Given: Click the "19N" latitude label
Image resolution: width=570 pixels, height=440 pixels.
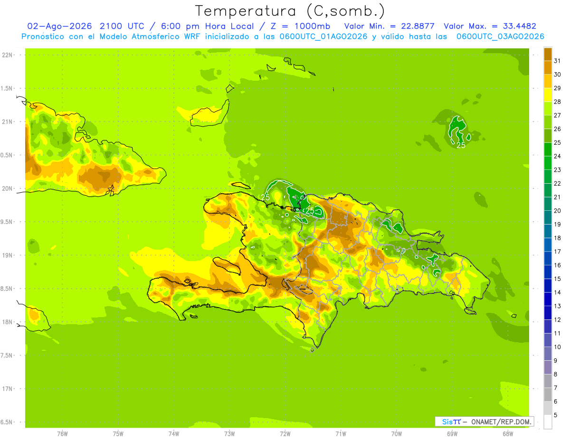Looking at the screenshot, I should click(x=7, y=255).
